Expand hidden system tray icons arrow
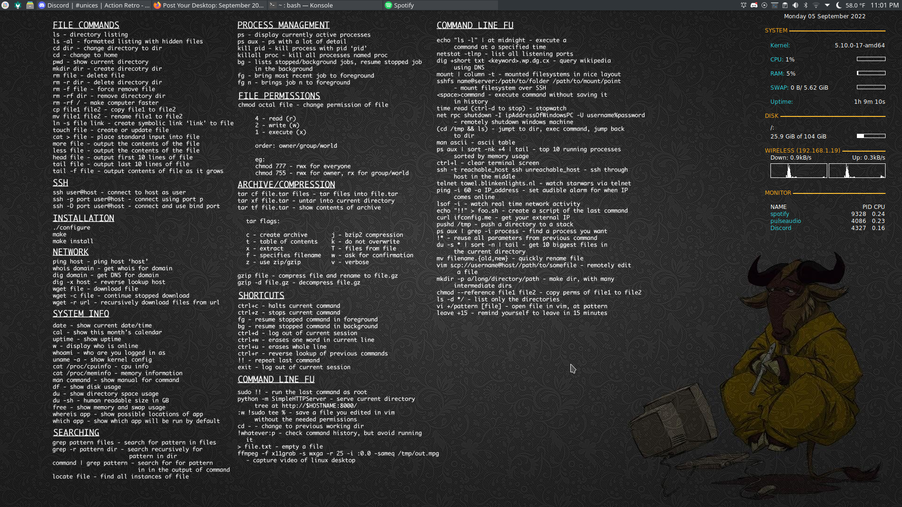The image size is (902, 507). 827,5
